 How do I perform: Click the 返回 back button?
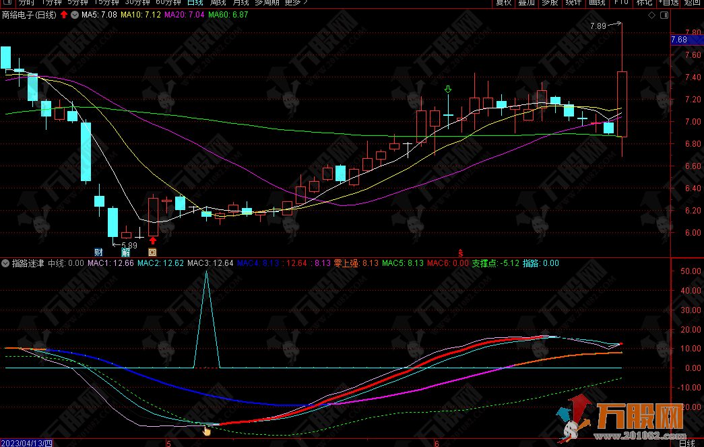tap(693, 2)
